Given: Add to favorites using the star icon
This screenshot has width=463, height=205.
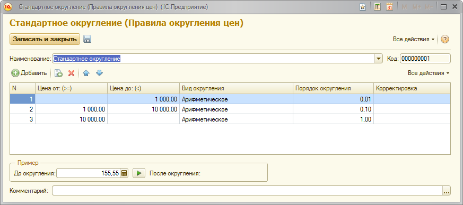Looking at the screenshot, I should click(x=363, y=7).
